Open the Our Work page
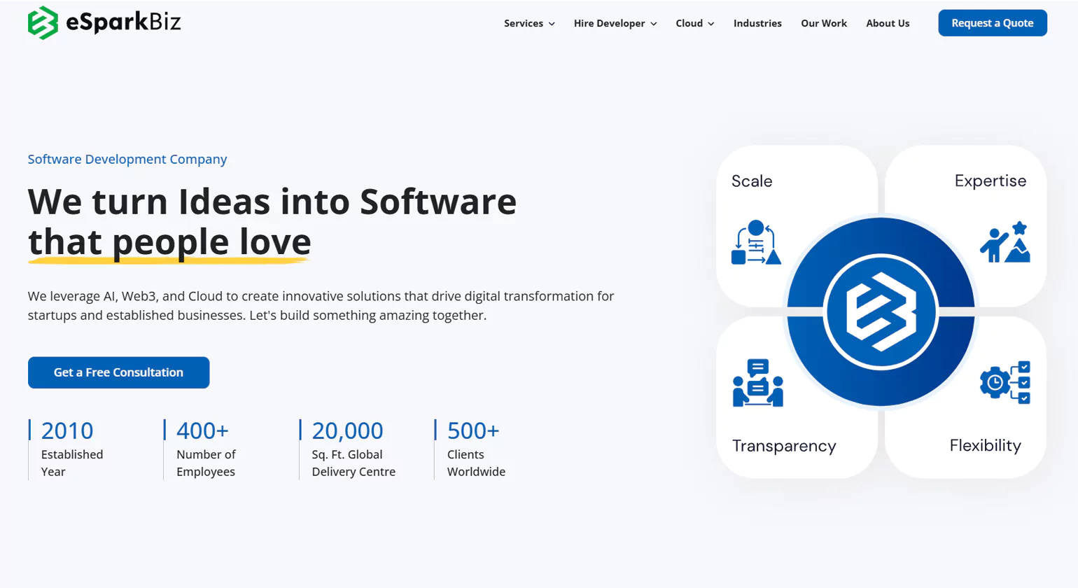 823,23
